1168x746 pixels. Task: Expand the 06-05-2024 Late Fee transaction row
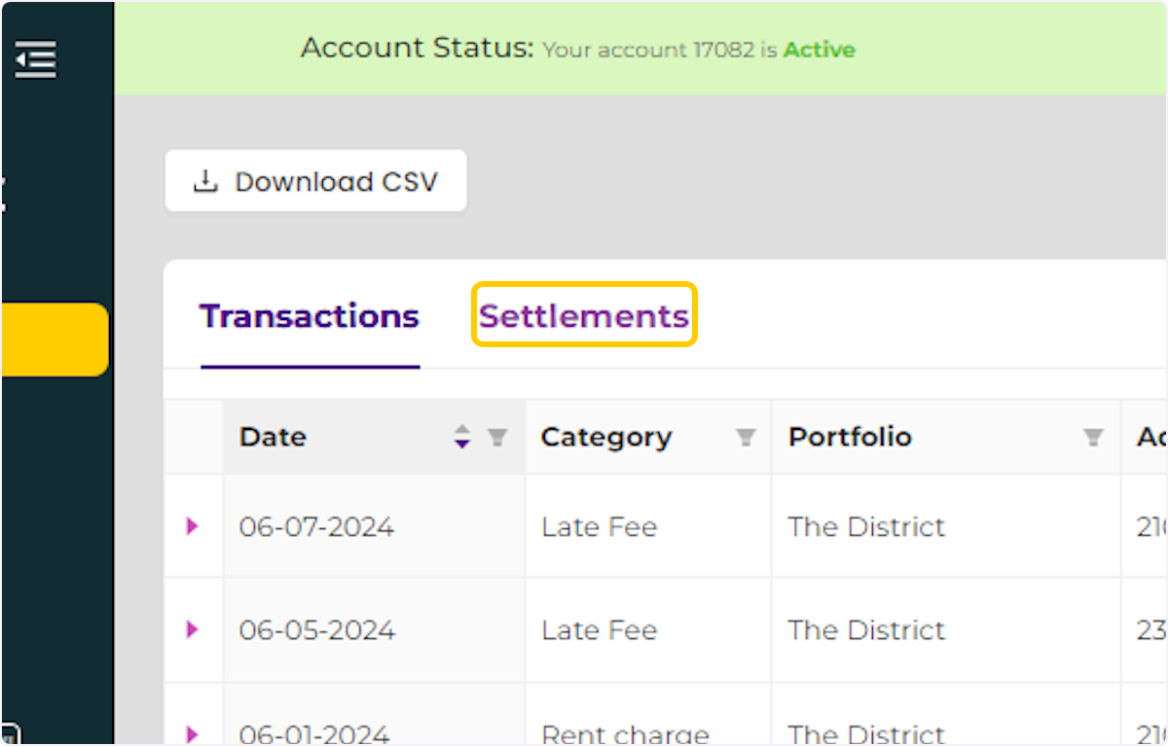click(x=194, y=630)
